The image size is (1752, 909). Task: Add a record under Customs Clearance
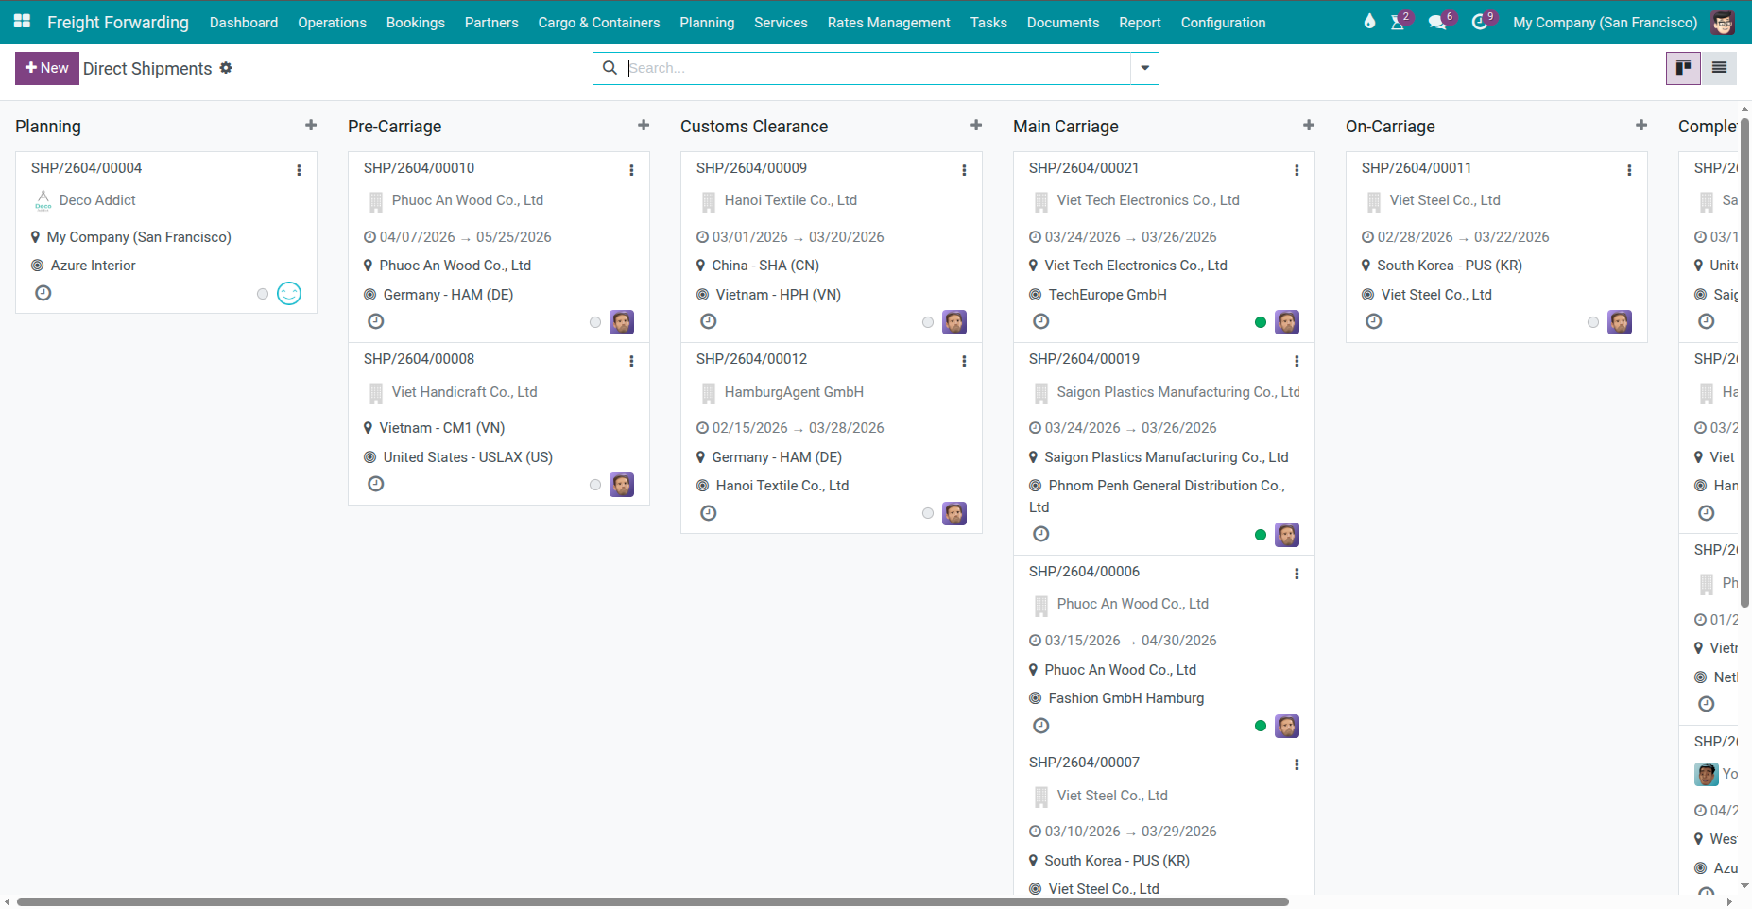pyautogui.click(x=975, y=125)
